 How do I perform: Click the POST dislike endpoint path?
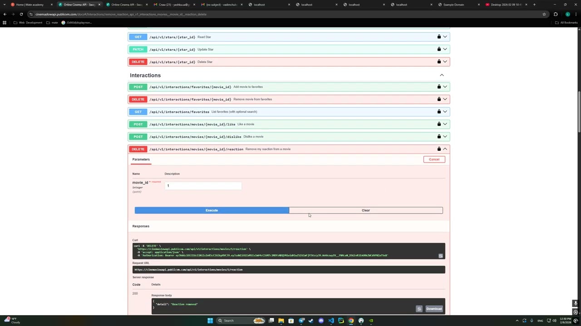195,136
